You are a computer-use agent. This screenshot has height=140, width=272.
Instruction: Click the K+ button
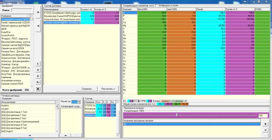pos(38,82)
